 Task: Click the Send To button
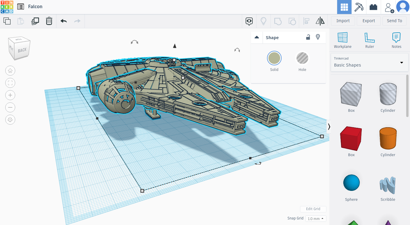click(x=395, y=21)
